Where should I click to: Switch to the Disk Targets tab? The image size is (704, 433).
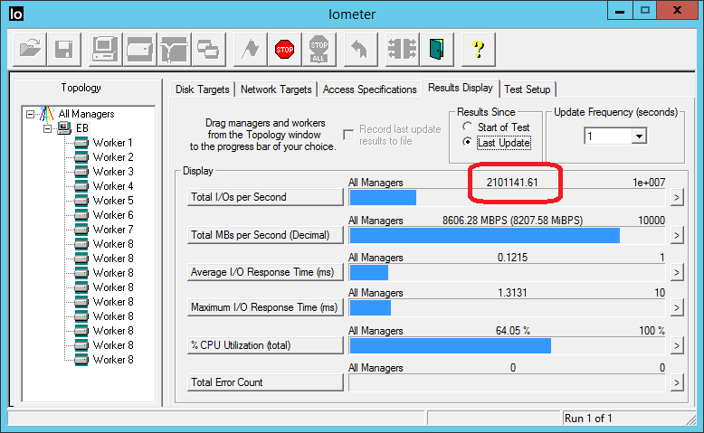click(x=203, y=89)
